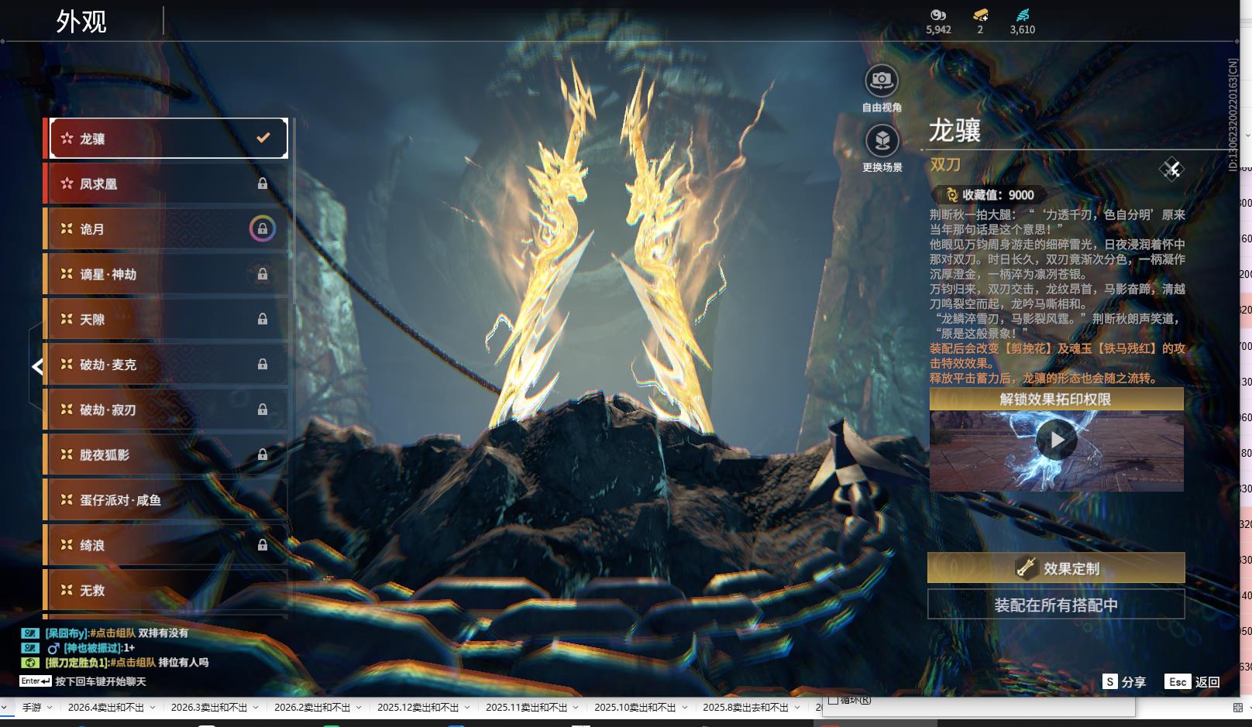Switch to the 2026.2卖出和不出 sheet tab
1252x727 pixels.
[x=312, y=708]
